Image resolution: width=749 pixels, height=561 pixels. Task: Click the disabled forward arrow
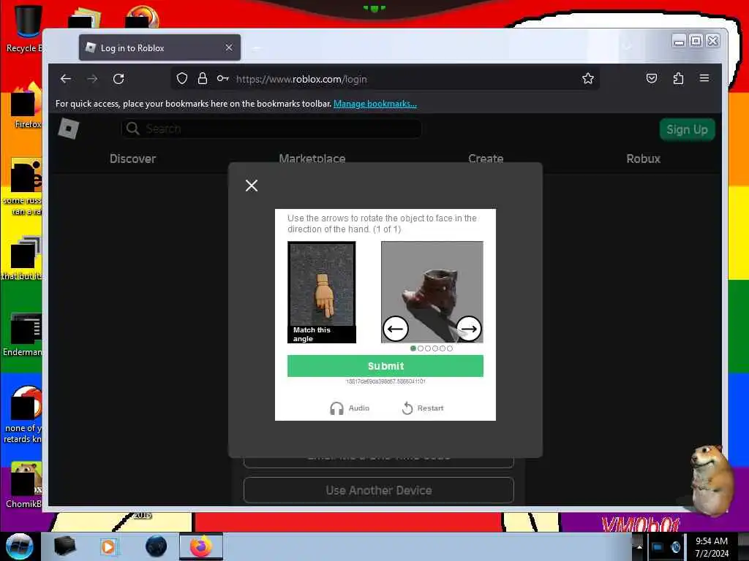coord(92,79)
